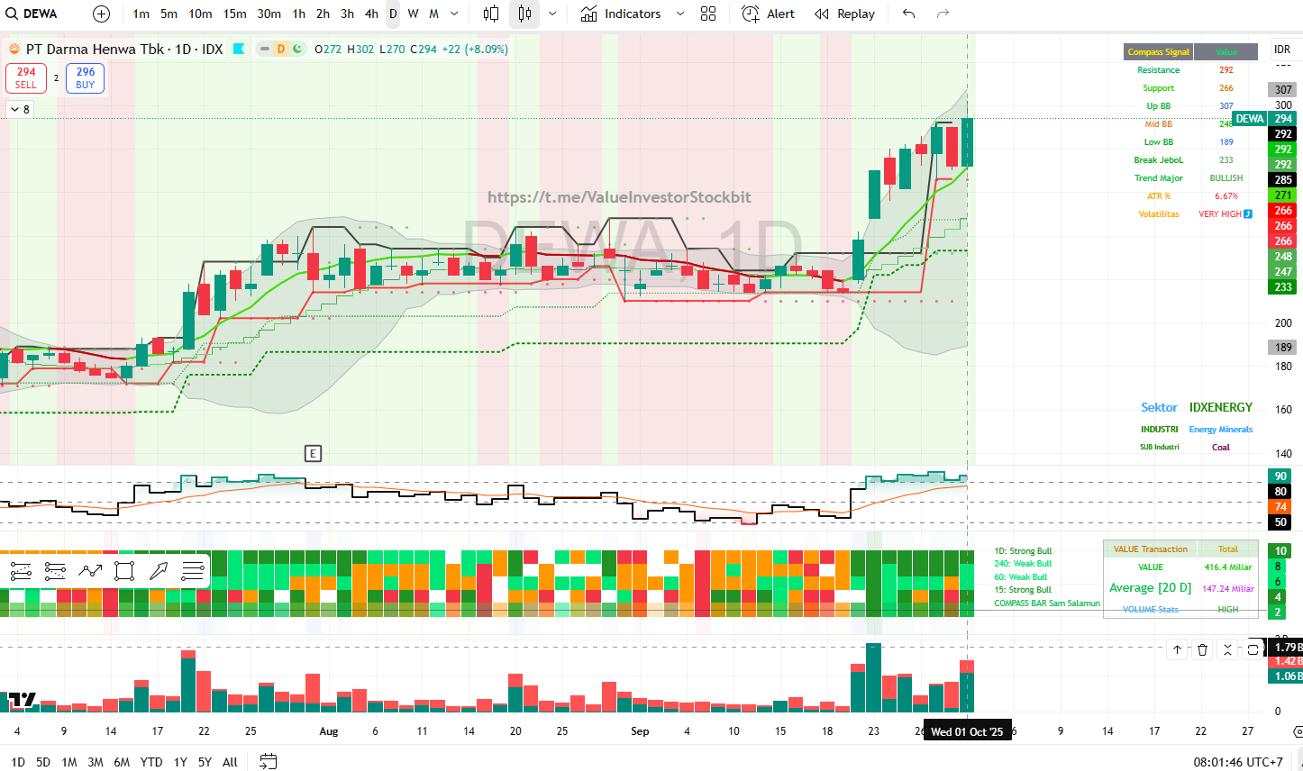Start Bar Replay mode

pos(844,14)
